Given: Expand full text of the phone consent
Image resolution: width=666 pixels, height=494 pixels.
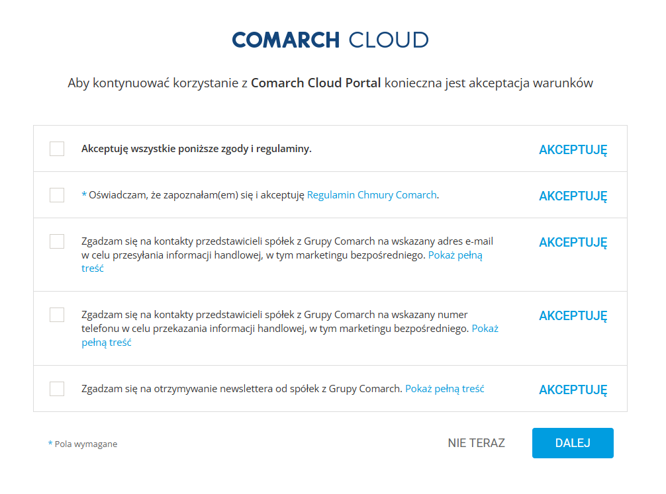Looking at the screenshot, I should [485, 329].
